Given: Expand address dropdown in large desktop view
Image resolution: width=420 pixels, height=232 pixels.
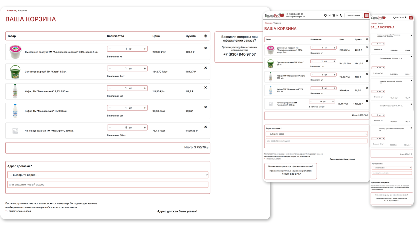Looking at the screenshot, I should [108, 175].
